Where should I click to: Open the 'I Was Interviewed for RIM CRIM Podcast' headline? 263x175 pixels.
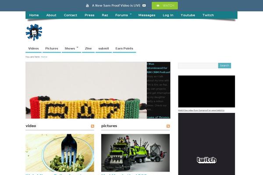[x=159, y=68]
